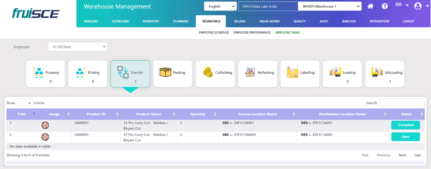Switch to the INVENTORY menu tab

(x=151, y=21)
